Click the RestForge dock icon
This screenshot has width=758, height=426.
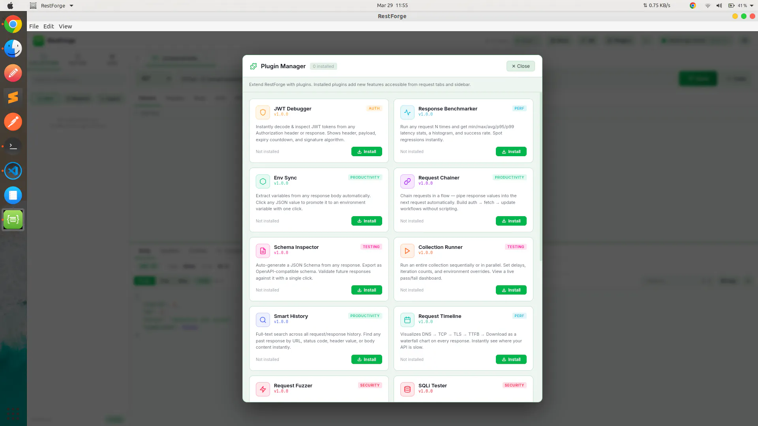pos(13,220)
